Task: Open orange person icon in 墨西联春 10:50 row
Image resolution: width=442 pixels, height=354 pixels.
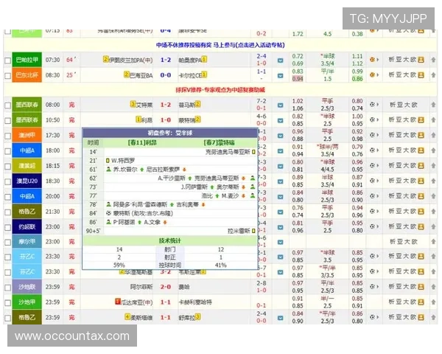Action: pos(421,120)
